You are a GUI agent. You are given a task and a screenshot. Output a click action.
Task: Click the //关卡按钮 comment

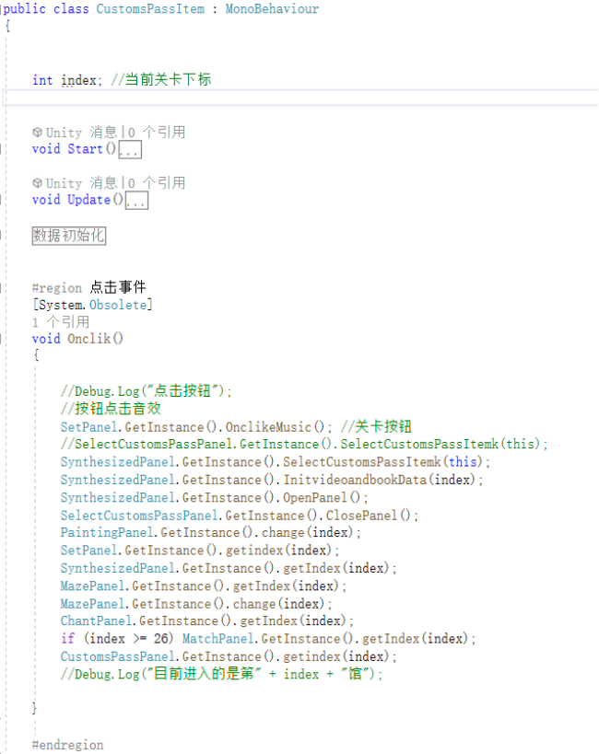pyautogui.click(x=376, y=426)
